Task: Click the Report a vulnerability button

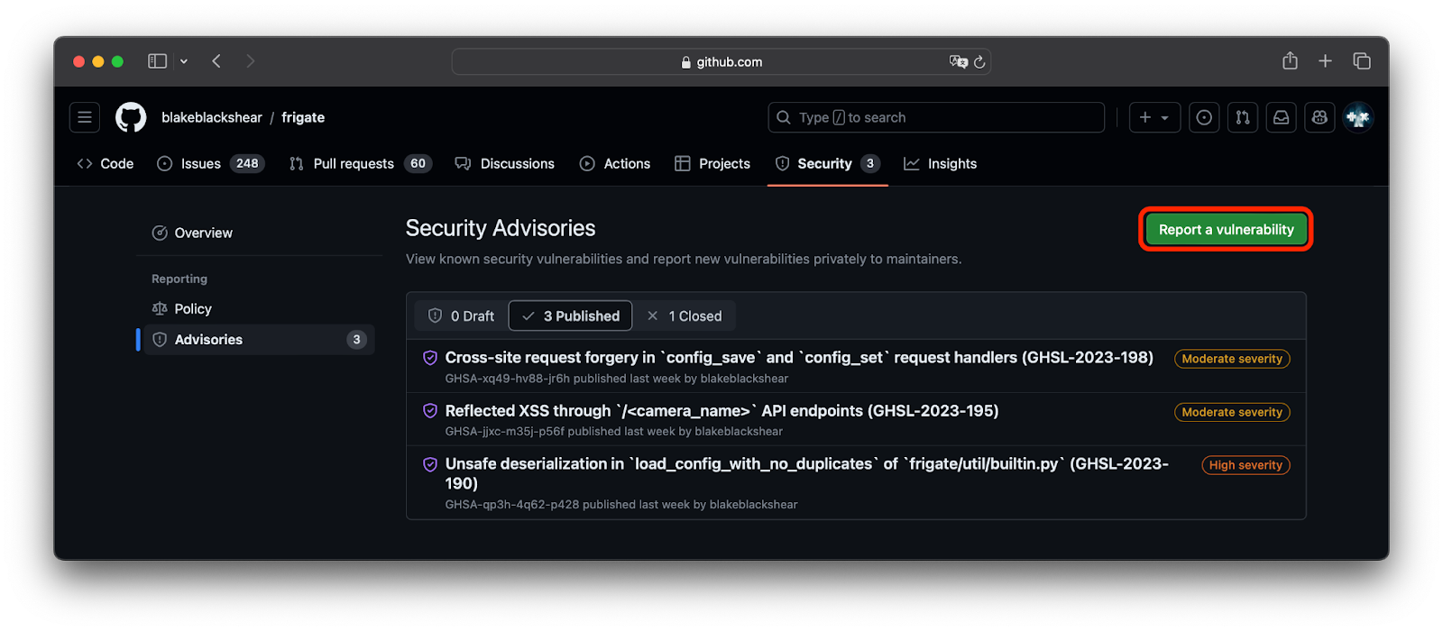Action: click(1226, 230)
